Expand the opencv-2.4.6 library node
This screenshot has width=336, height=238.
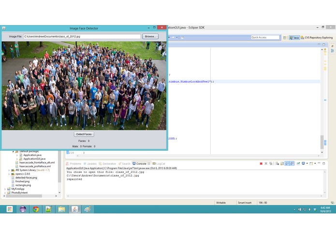pos(9,174)
